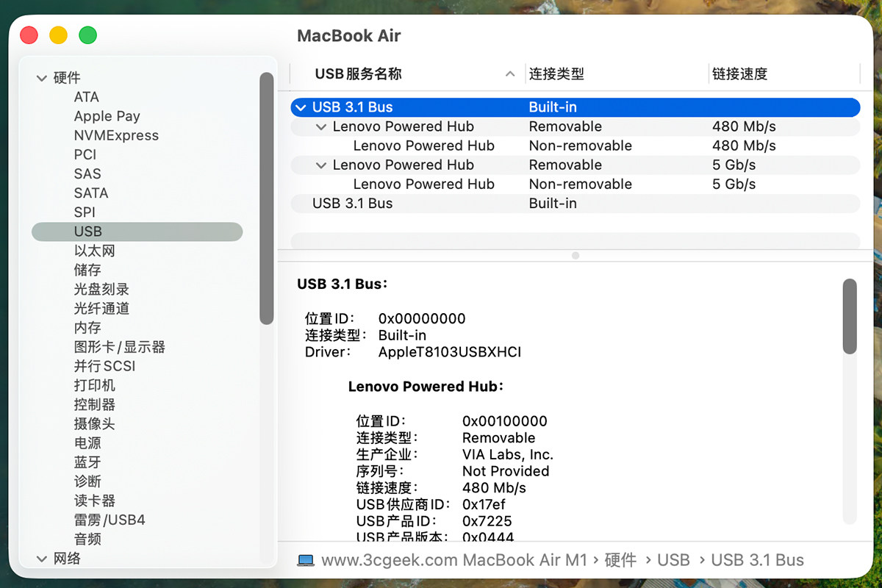Screen dimensions: 882x588
Task: Open 控制器 in the sidebar
Action: click(x=94, y=404)
